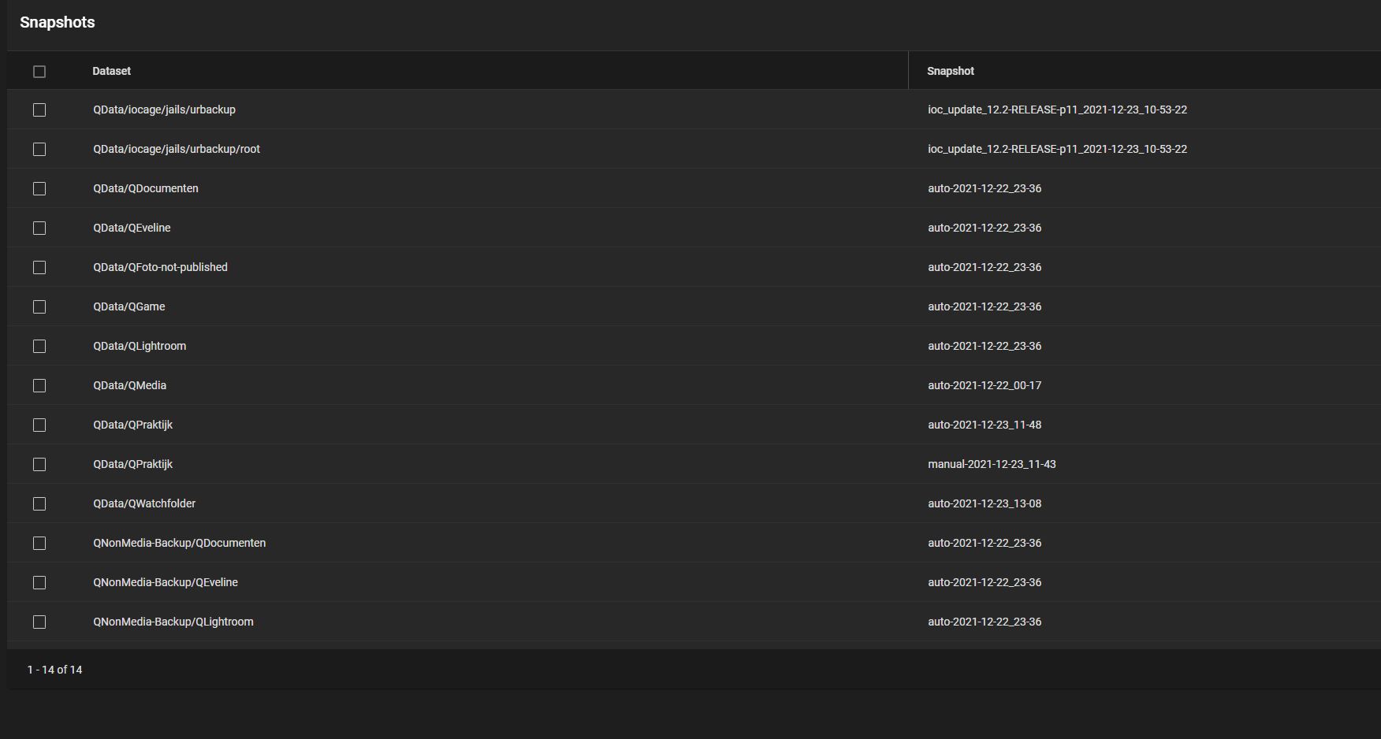
Task: Click the QData/iocage/jails/urbackup dataset name
Action: (164, 110)
